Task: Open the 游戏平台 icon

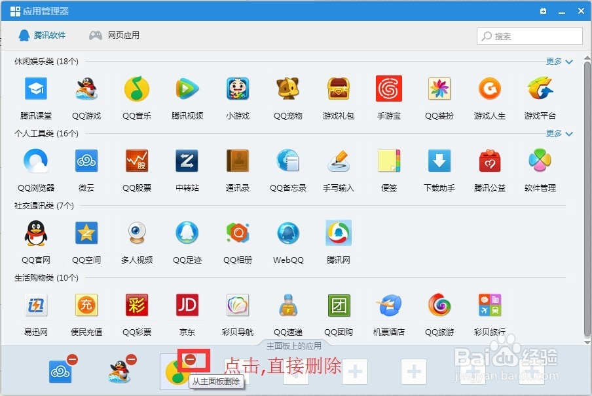Action: 540,89
